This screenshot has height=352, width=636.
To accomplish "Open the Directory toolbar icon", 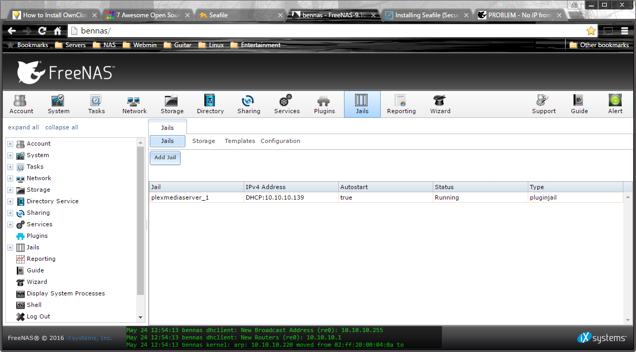I will tap(210, 104).
